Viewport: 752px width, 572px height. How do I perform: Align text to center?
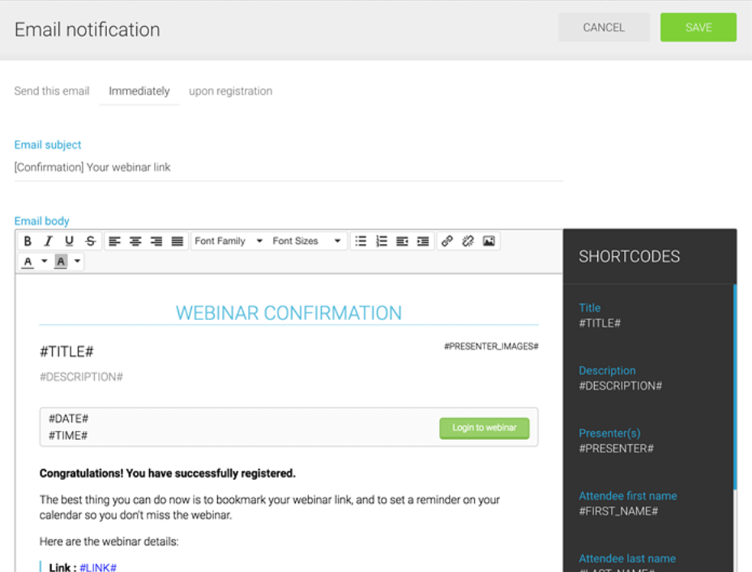click(135, 241)
